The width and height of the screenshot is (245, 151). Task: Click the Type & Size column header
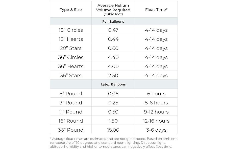(71, 10)
